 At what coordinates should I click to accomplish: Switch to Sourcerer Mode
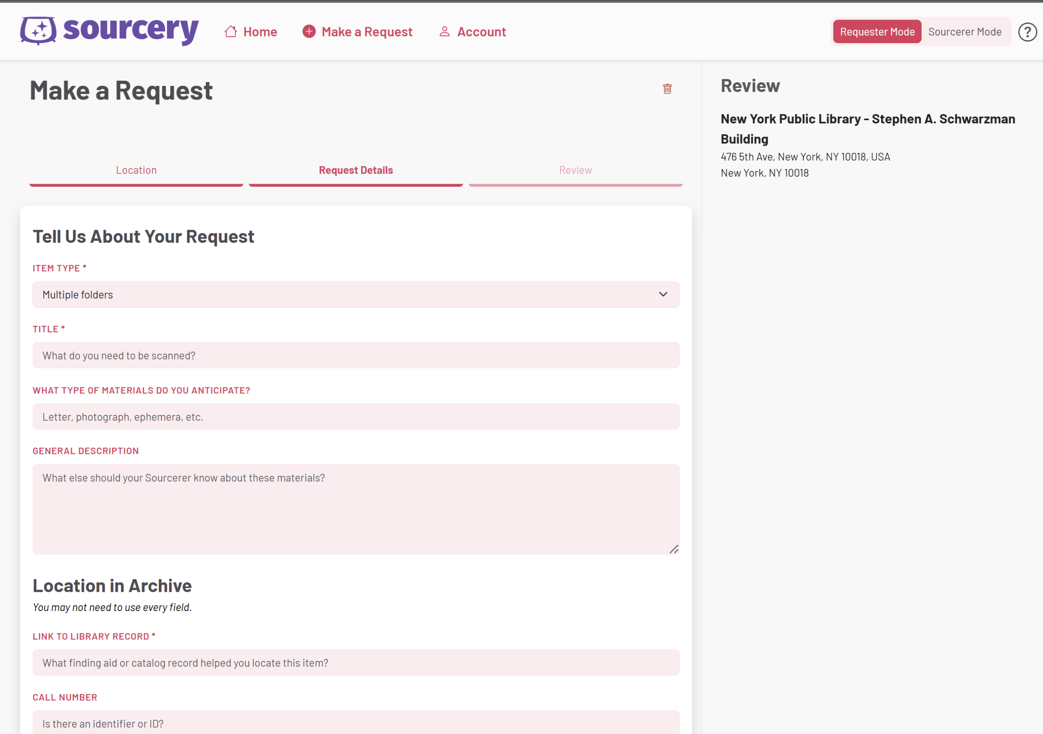[965, 31]
